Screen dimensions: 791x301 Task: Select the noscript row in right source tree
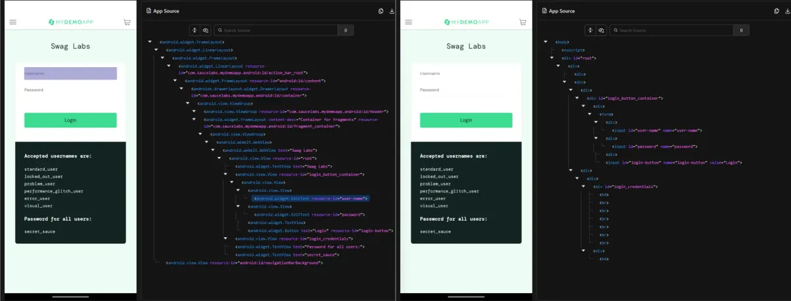573,50
